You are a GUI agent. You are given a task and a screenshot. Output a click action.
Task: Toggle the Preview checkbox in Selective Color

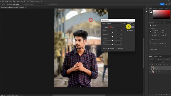click(x=127, y=30)
